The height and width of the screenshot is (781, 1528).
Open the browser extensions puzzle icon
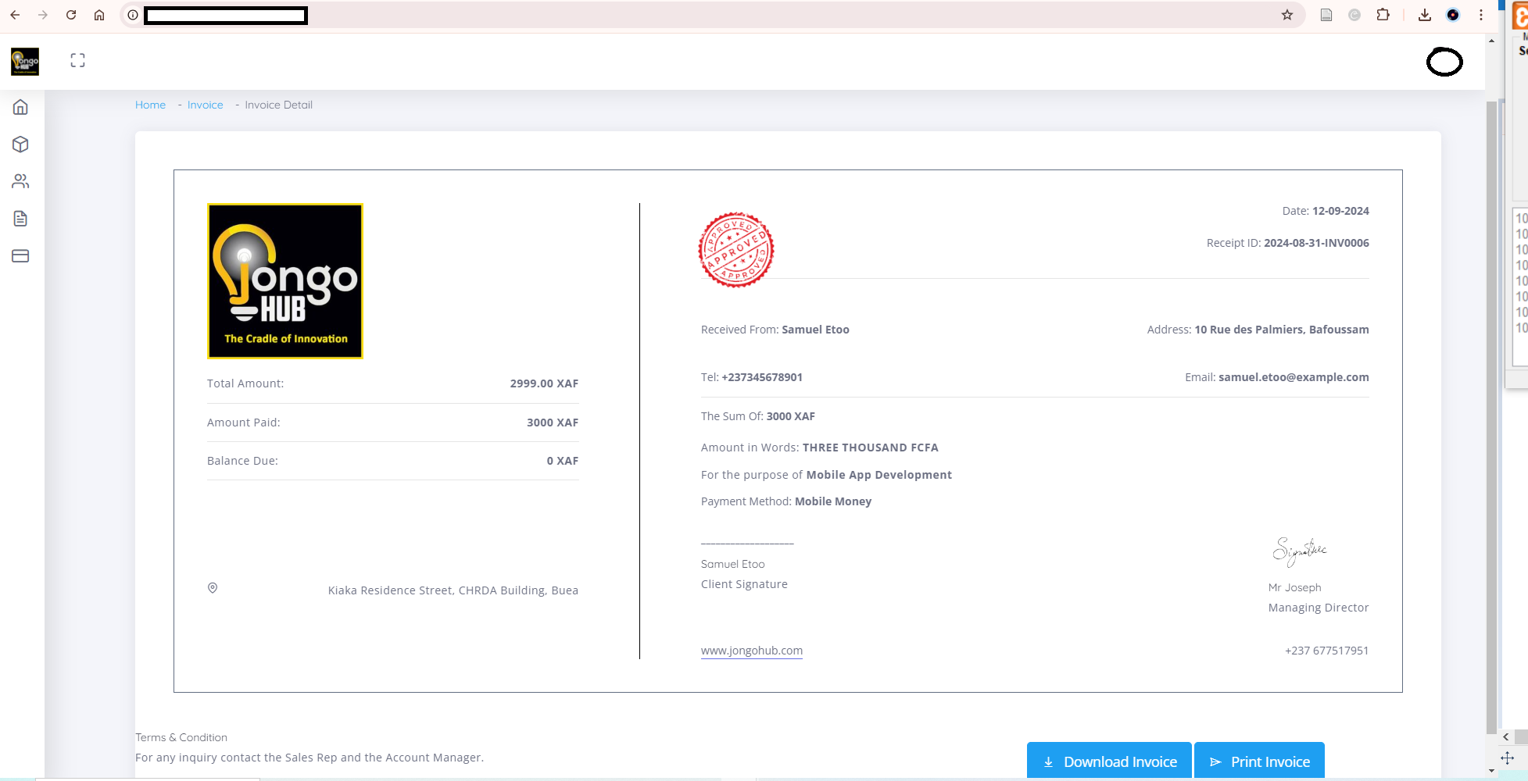[x=1383, y=15]
